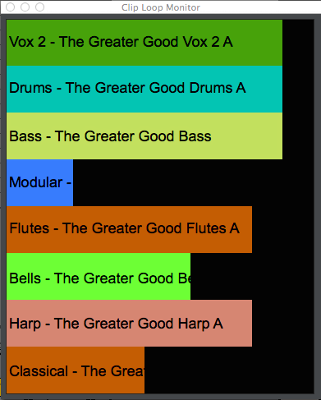Click black area right of Flutes bar
The width and height of the screenshot is (321, 400).
tap(282, 230)
